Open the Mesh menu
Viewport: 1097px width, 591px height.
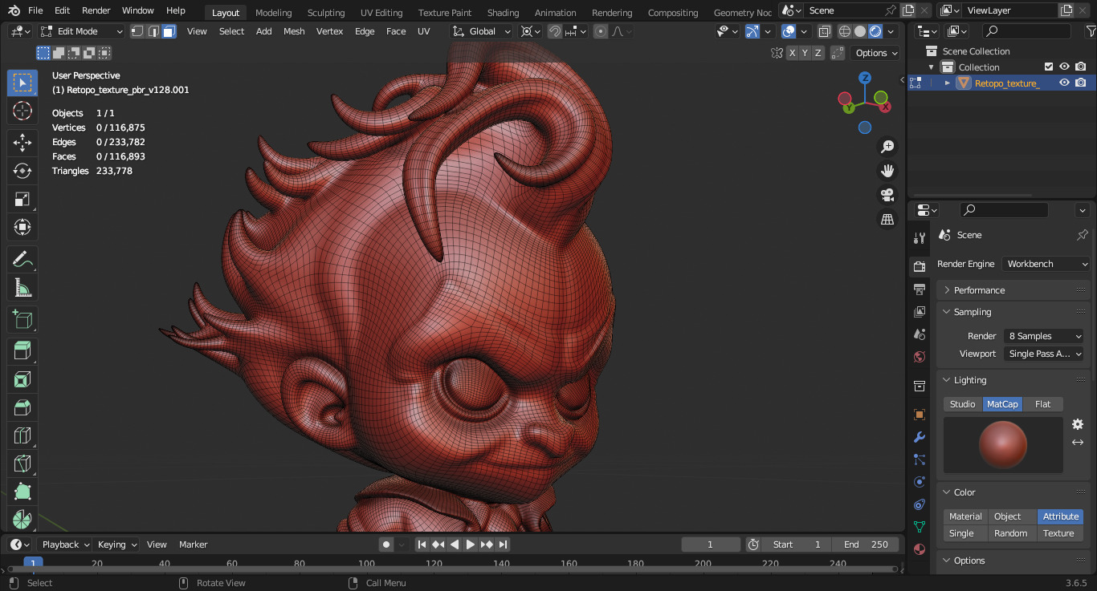coord(294,31)
